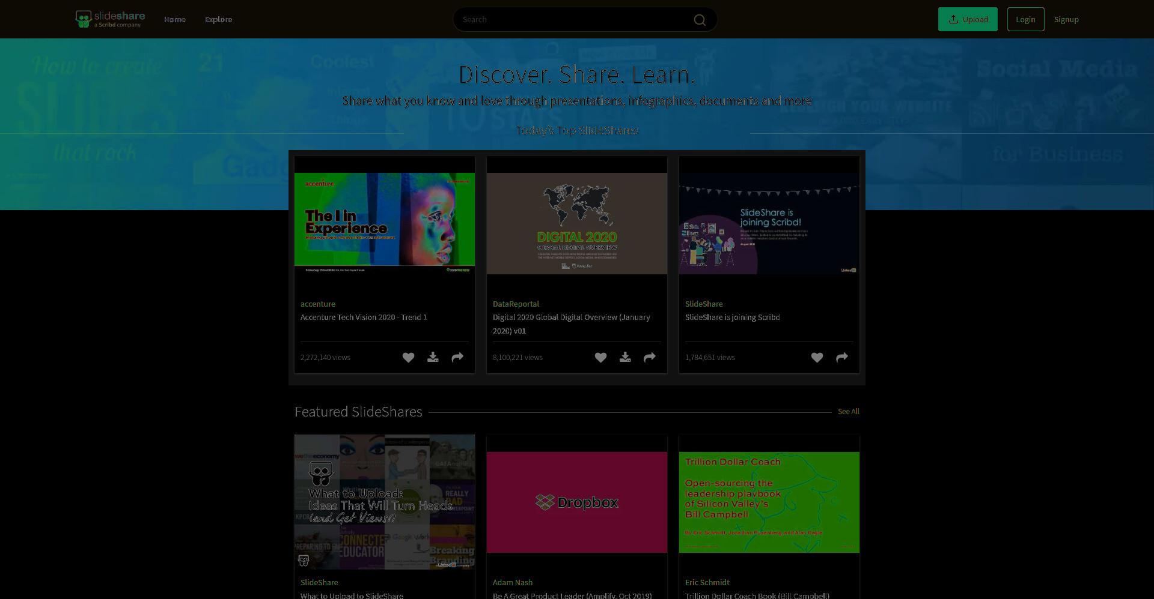The width and height of the screenshot is (1154, 599).
Task: Download the Digital 2020 Global Overview slideshow
Action: pos(625,358)
